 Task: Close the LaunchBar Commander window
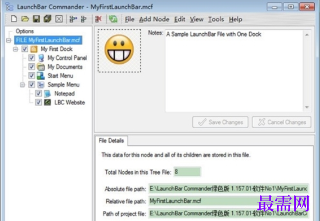307,7
